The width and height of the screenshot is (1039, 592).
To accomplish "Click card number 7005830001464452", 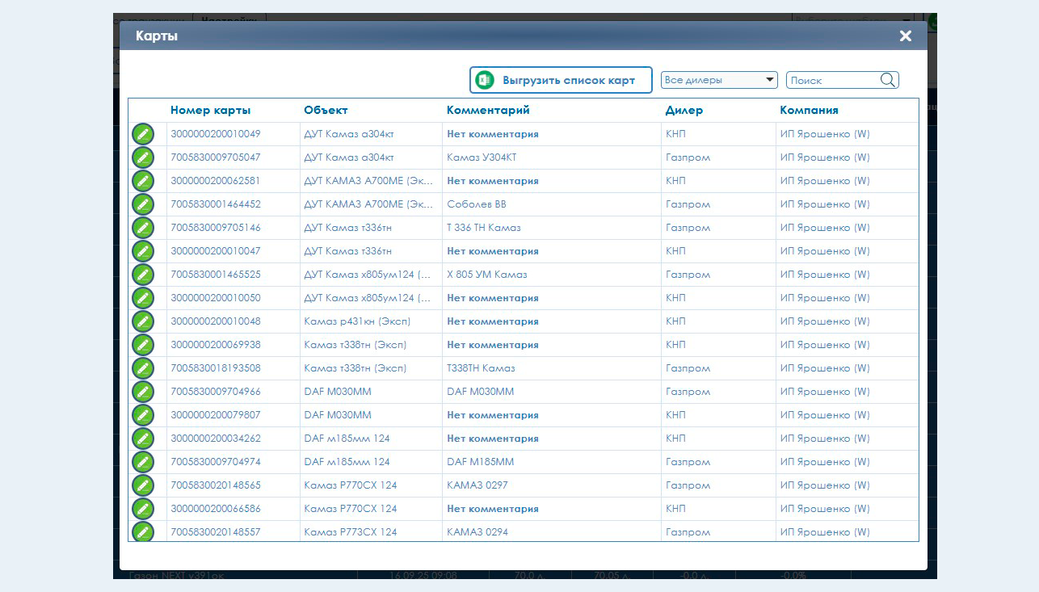I will 216,204.
